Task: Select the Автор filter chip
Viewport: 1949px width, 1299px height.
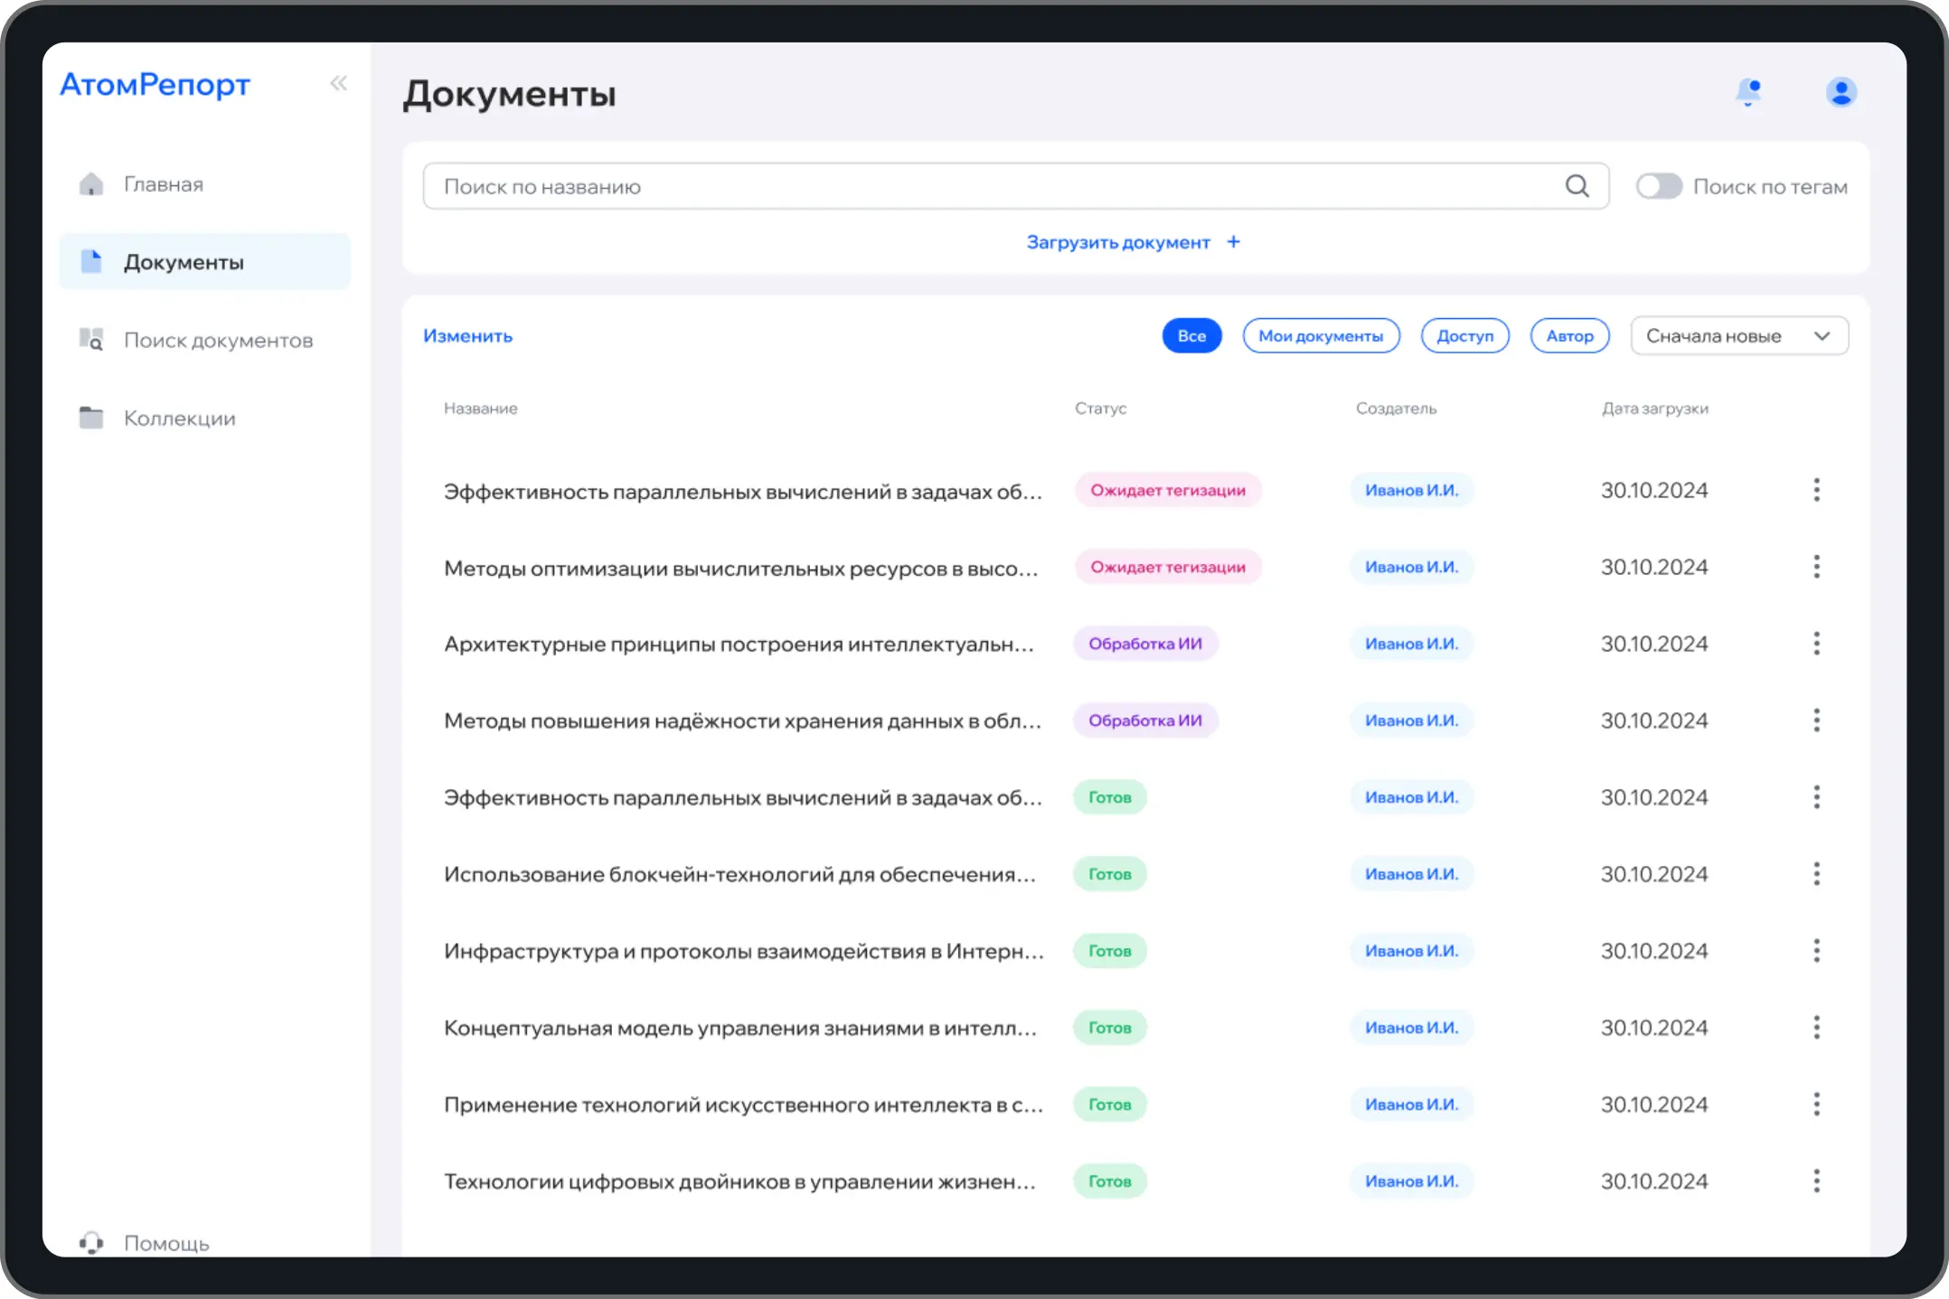Action: tap(1569, 336)
